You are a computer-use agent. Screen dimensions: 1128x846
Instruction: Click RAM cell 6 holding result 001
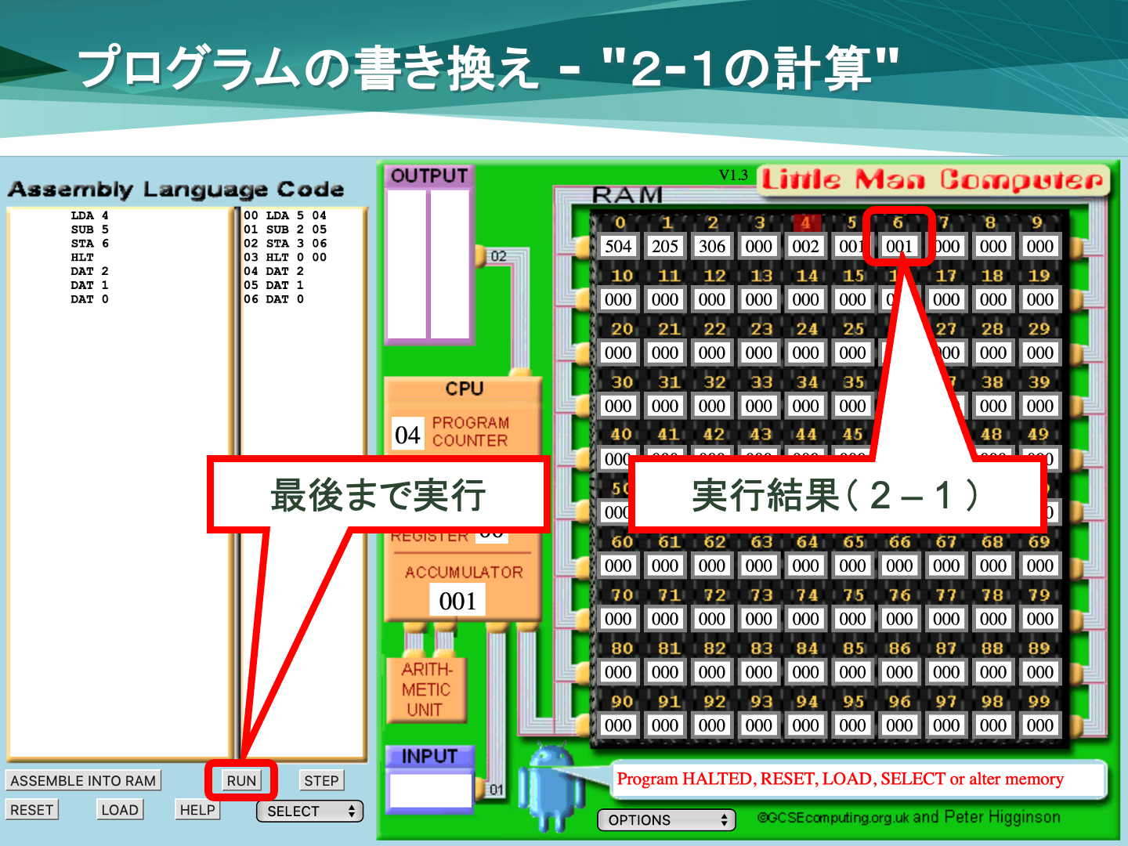point(898,247)
